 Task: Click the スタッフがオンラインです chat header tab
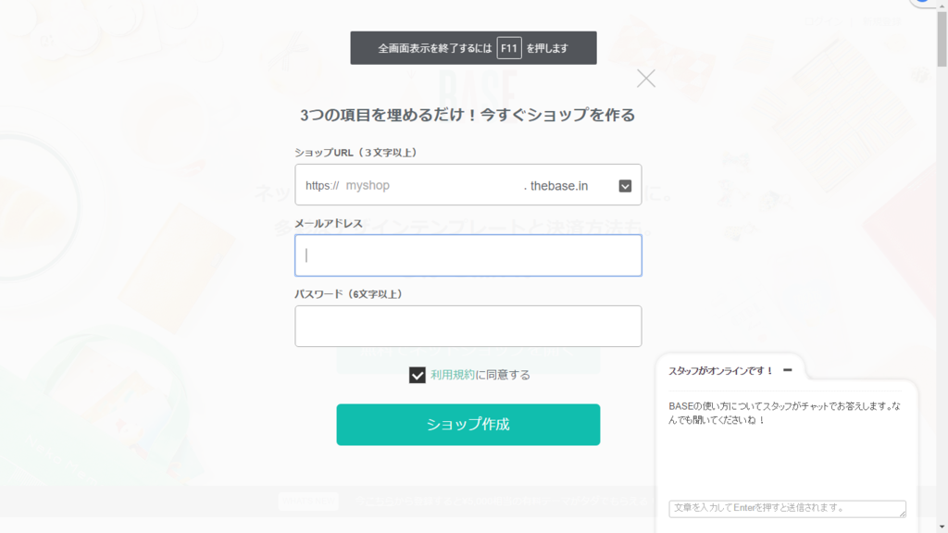730,370
